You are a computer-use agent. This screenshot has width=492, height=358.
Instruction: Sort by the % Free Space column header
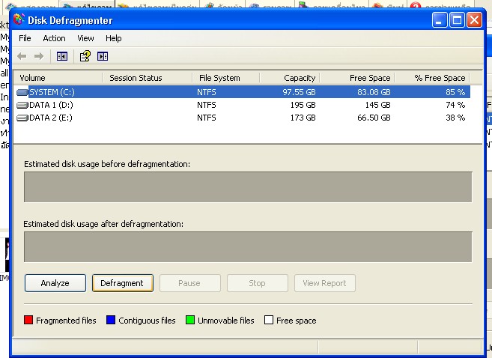coord(432,78)
